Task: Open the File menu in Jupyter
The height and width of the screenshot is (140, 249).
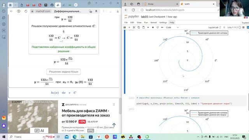Action: (x=126, y=23)
